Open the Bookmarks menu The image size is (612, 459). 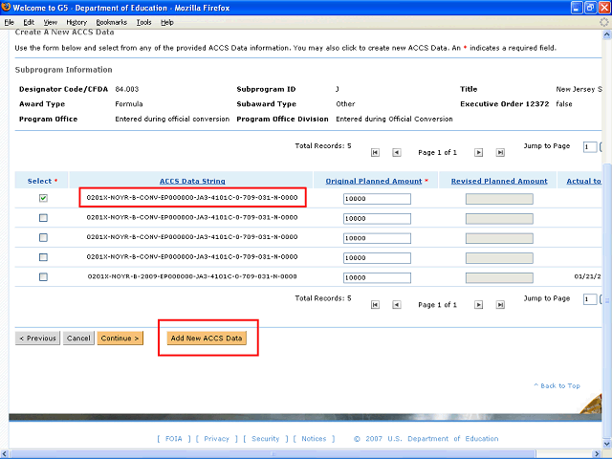coord(111,22)
